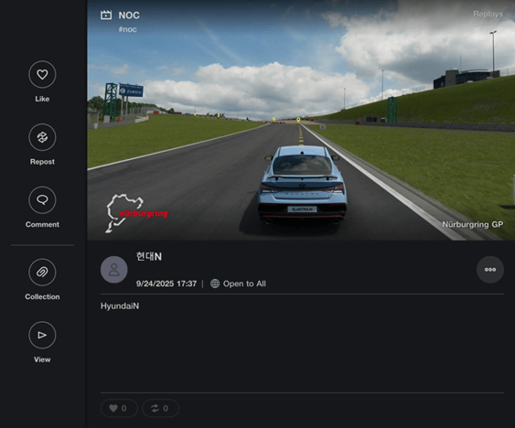The image size is (515, 428).
Task: Click the NOC post title
Action: (x=129, y=16)
